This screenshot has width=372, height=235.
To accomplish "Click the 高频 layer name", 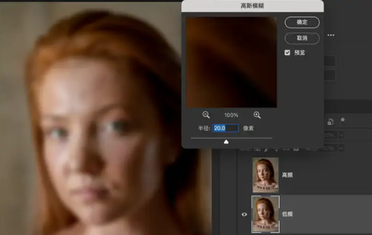I will point(287,175).
